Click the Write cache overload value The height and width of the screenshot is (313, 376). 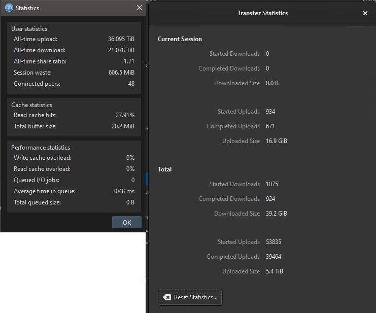[130, 158]
